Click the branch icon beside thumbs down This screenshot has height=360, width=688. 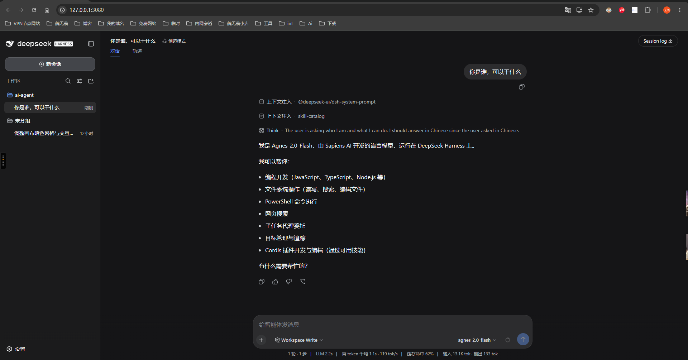pyautogui.click(x=302, y=282)
